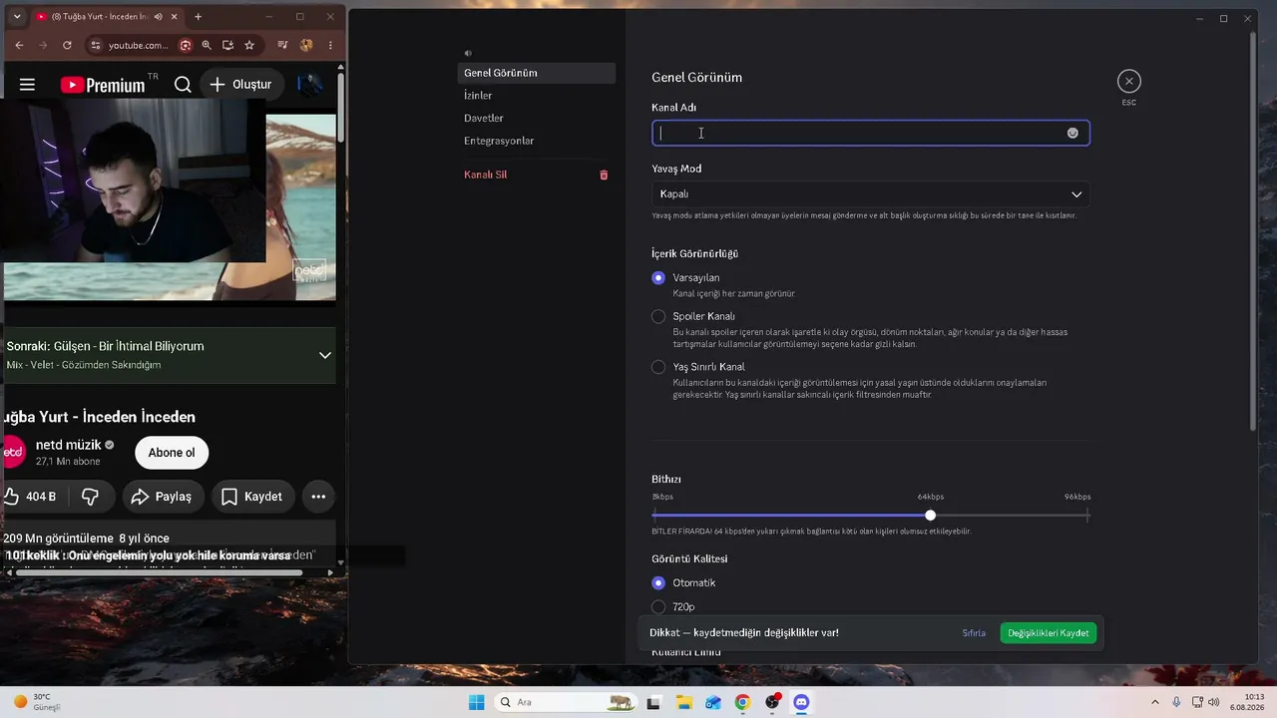Select the Spoiler Kanalı radio option

coord(658,316)
